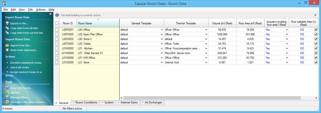Click the Copy data from all tabs icon
This screenshot has width=321, height=113.
7,28
